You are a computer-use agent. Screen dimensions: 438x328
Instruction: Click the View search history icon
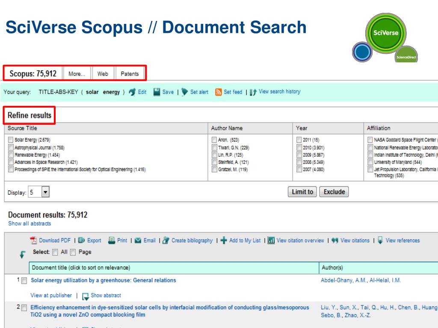pos(253,92)
